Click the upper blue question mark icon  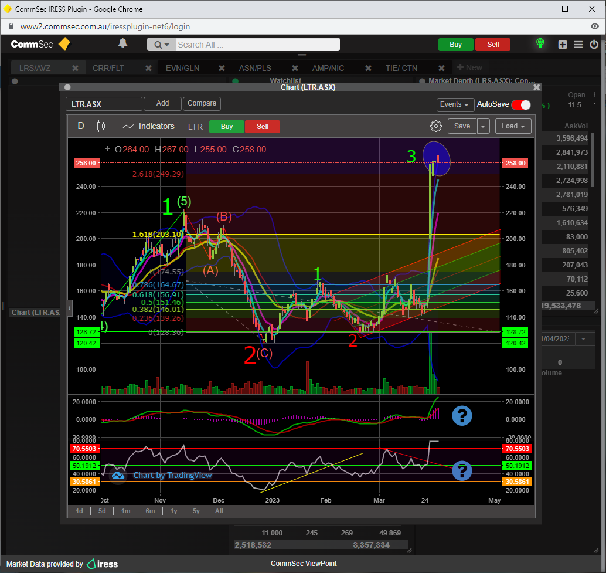click(x=462, y=415)
